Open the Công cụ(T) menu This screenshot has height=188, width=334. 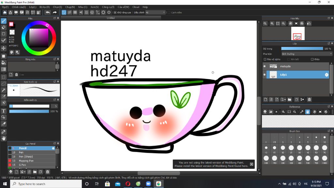pyautogui.click(x=108, y=7)
